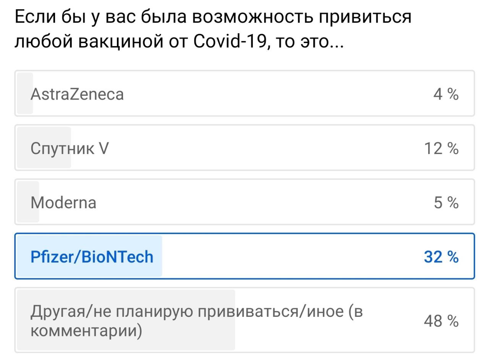This screenshot has height=363, width=489.
Task: Pick the Moderna answer label
Action: pos(63,202)
